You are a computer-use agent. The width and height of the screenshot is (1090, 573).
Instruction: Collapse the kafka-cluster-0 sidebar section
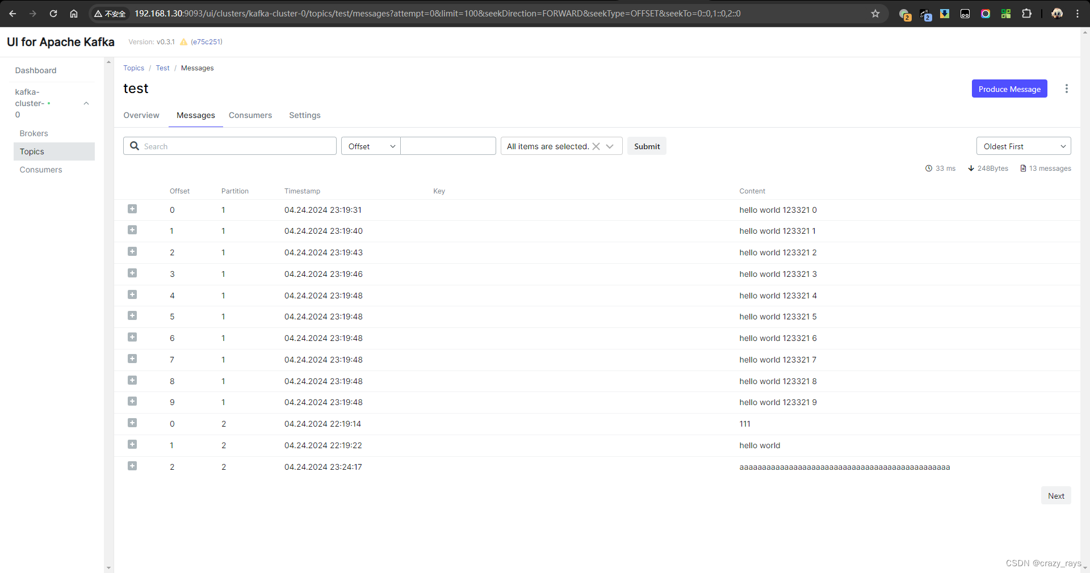tap(86, 103)
